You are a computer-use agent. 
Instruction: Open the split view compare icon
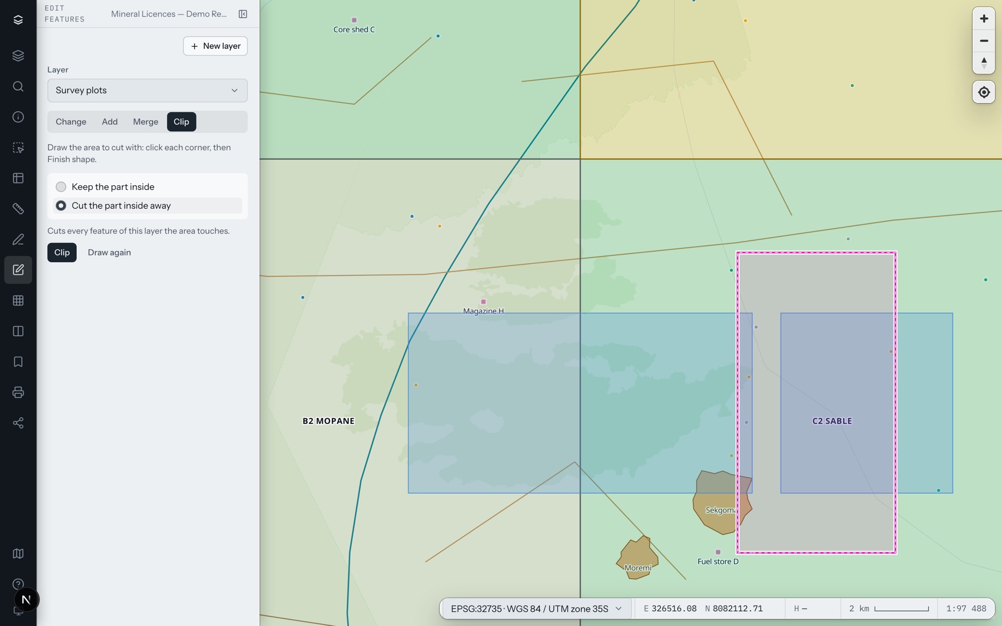[x=18, y=331]
